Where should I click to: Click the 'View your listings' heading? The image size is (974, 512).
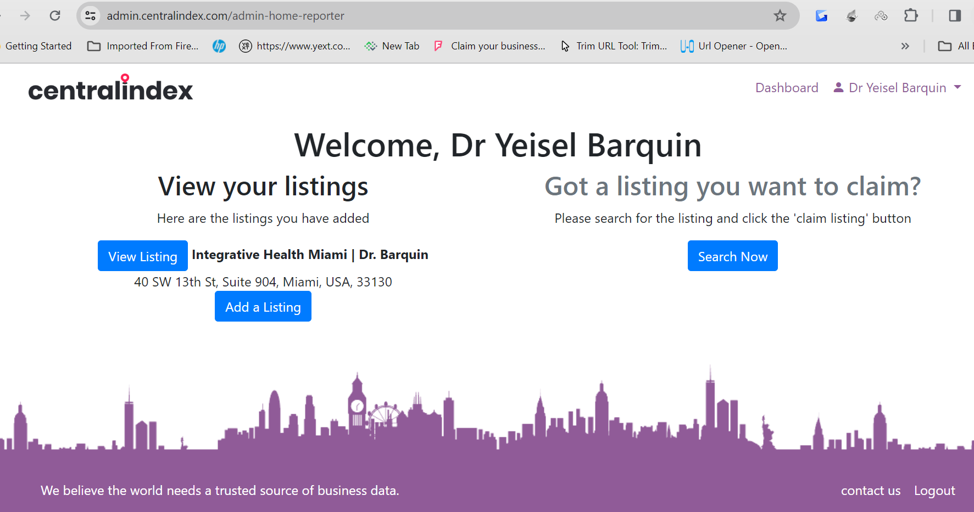[263, 187]
